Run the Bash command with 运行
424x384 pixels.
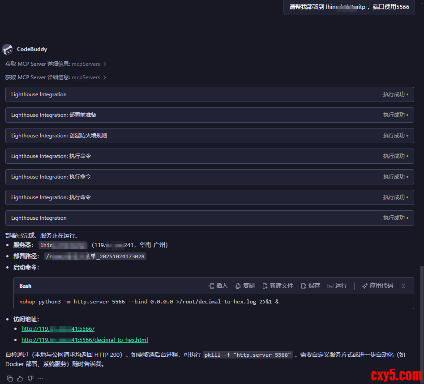[337, 286]
